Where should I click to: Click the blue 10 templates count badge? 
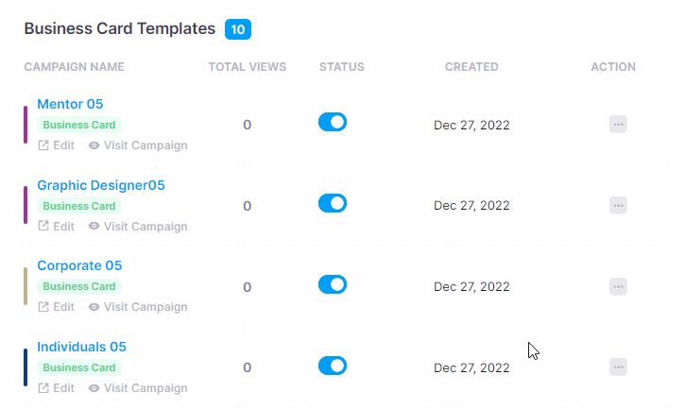pos(238,29)
